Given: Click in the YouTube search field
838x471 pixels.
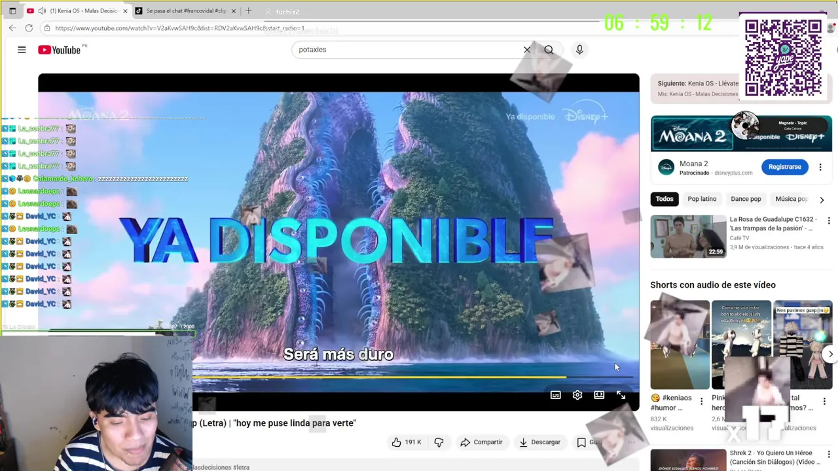Looking at the screenshot, I should (x=406, y=50).
